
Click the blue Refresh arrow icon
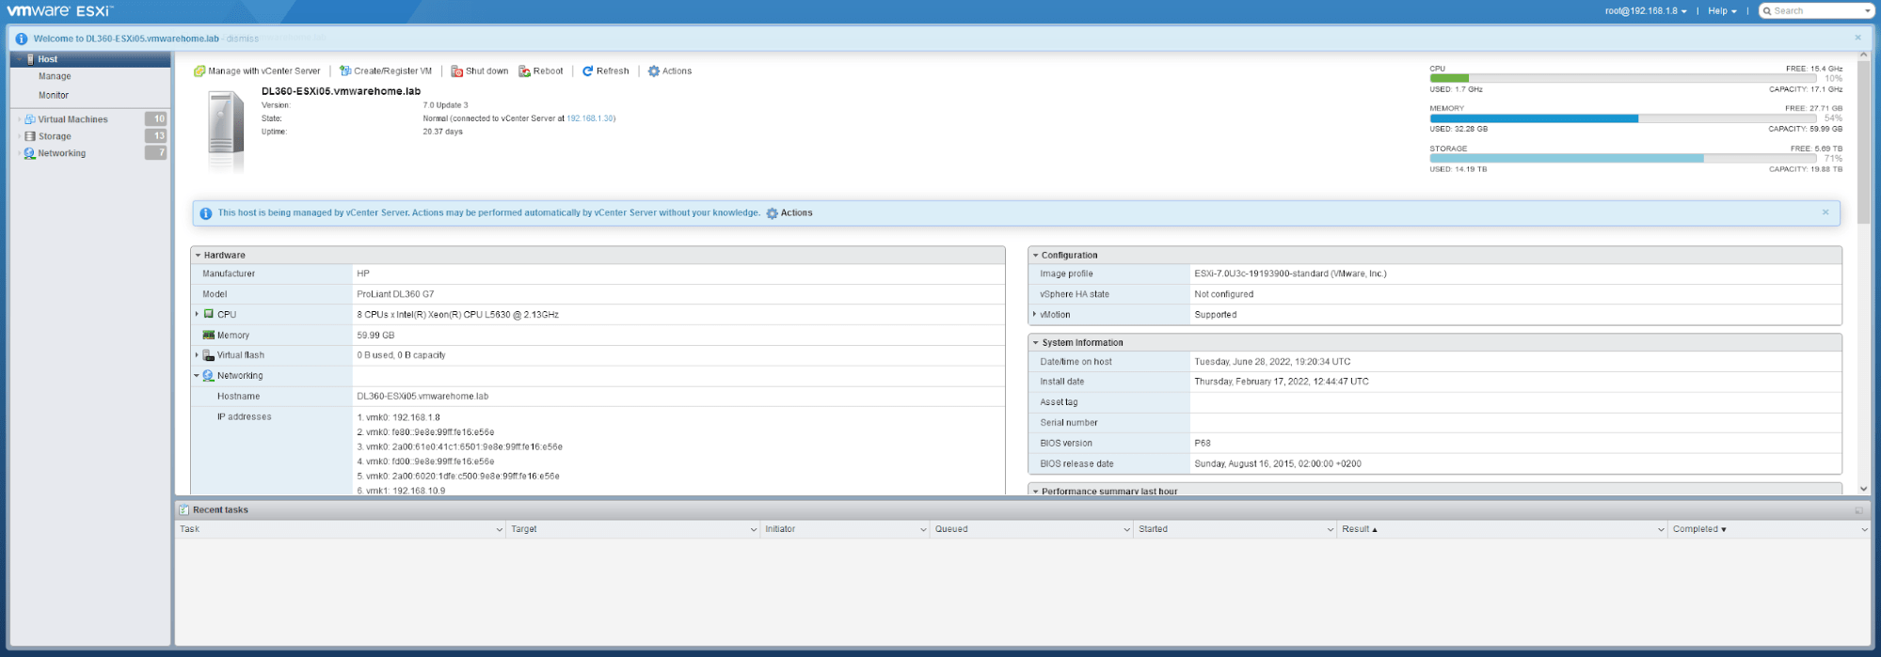(587, 71)
